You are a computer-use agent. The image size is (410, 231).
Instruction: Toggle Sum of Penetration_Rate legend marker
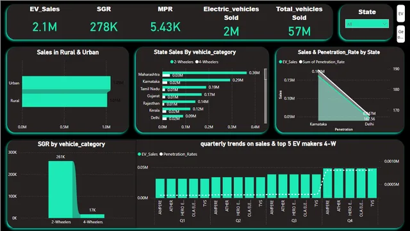tap(300, 62)
